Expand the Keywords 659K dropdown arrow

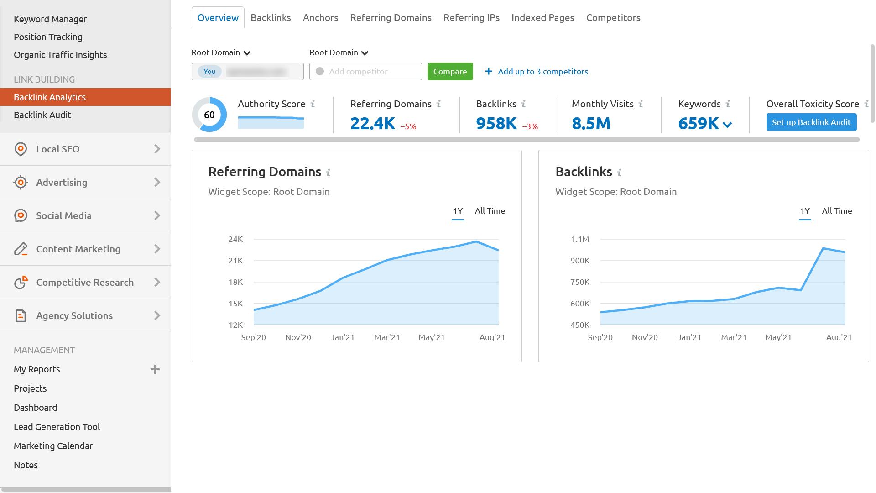[x=728, y=125]
